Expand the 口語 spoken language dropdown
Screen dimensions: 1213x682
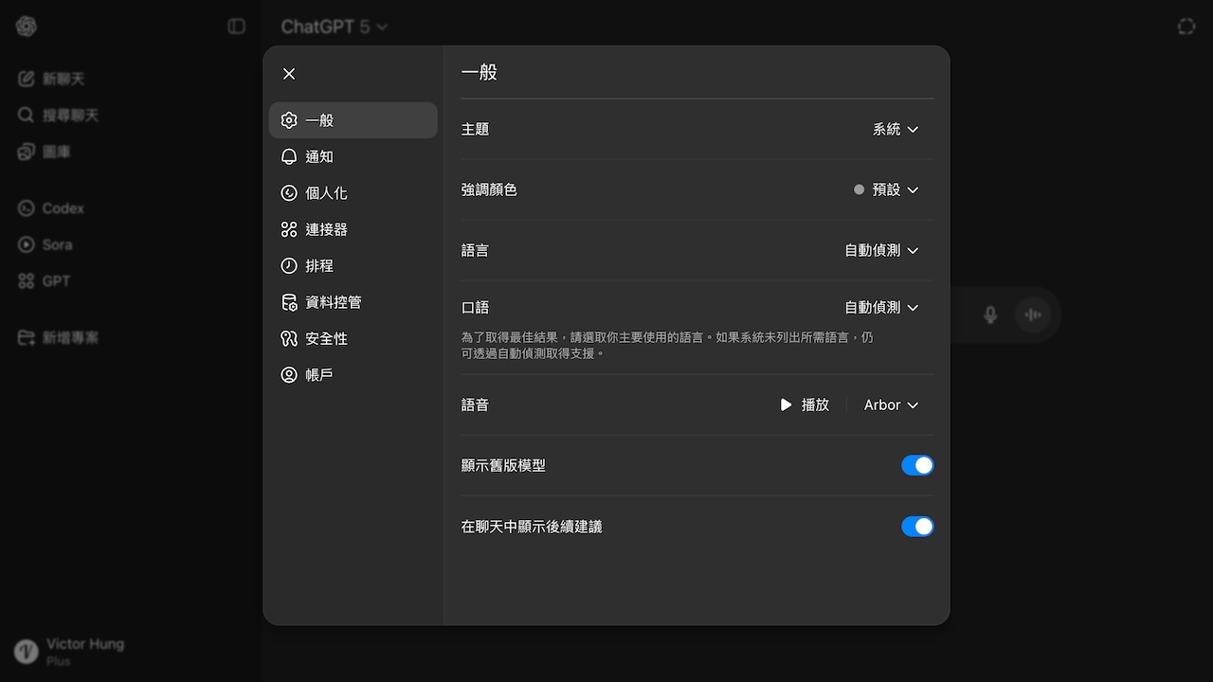click(881, 307)
